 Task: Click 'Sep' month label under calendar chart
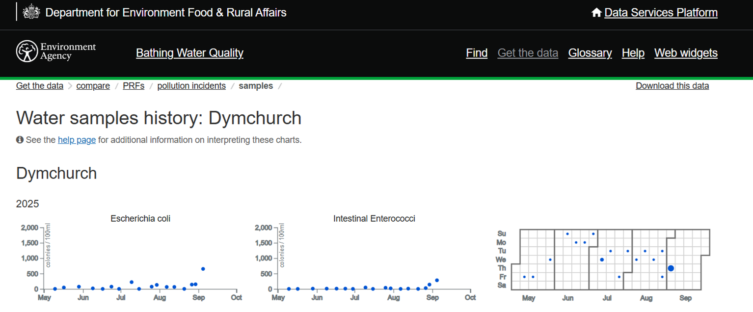686,298
